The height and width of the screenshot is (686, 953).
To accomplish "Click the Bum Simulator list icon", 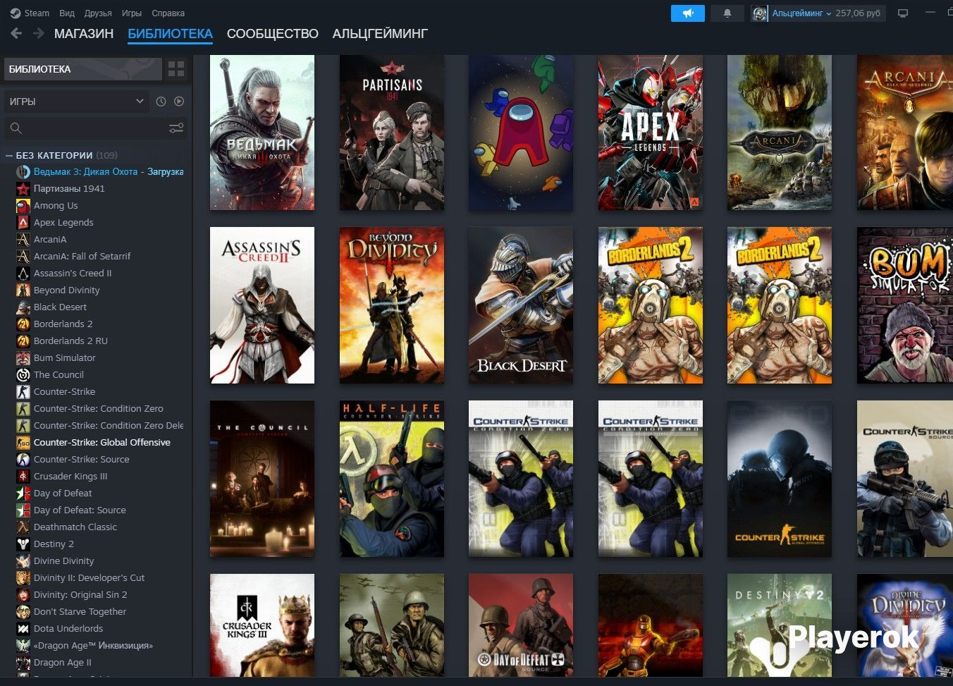I will tap(23, 358).
